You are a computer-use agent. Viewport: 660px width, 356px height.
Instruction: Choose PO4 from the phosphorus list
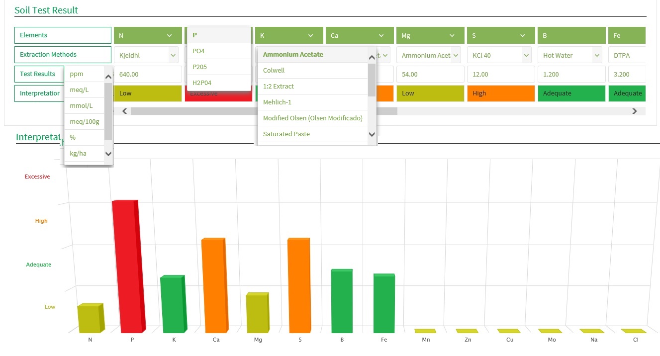[219, 51]
